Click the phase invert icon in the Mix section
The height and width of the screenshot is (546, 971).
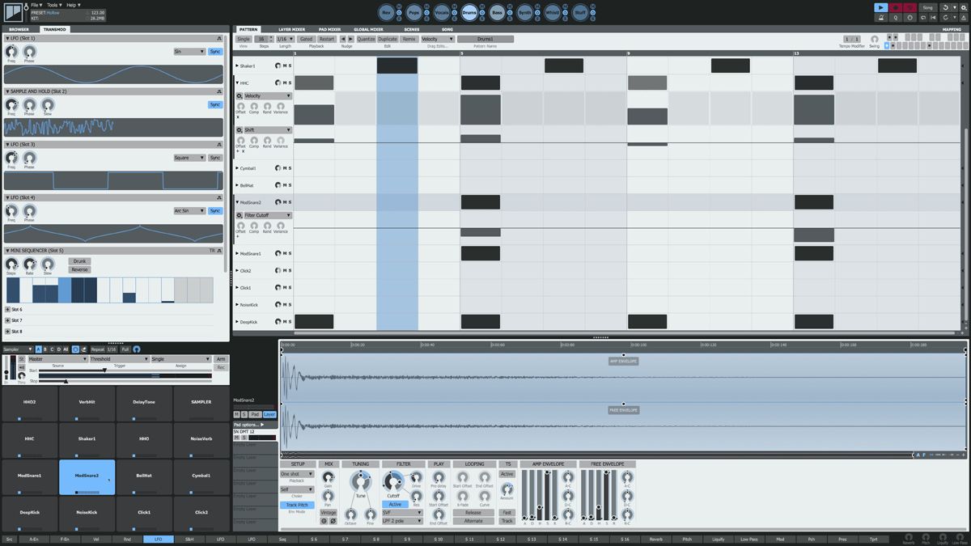click(x=333, y=521)
